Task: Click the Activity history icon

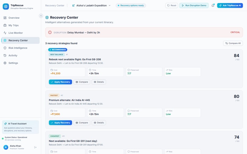Action: pyautogui.click(x=5, y=56)
